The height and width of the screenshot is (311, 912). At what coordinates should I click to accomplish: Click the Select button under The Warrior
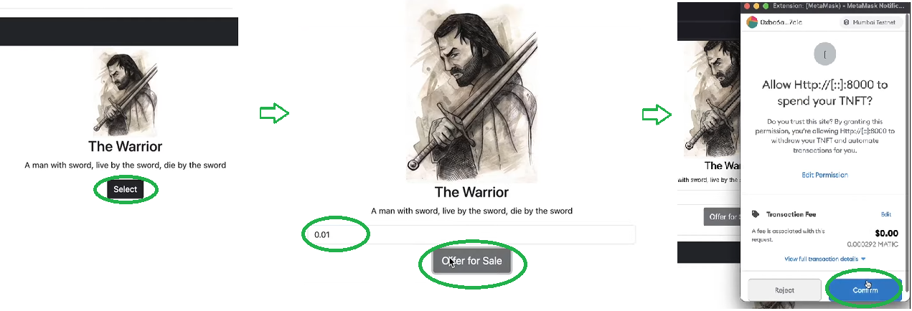point(125,189)
